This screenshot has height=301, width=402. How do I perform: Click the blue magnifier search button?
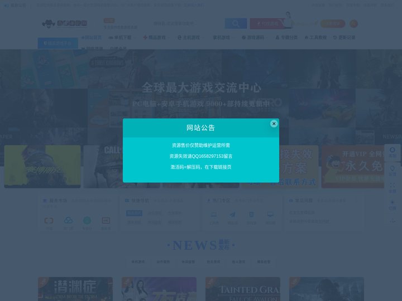tap(236, 23)
